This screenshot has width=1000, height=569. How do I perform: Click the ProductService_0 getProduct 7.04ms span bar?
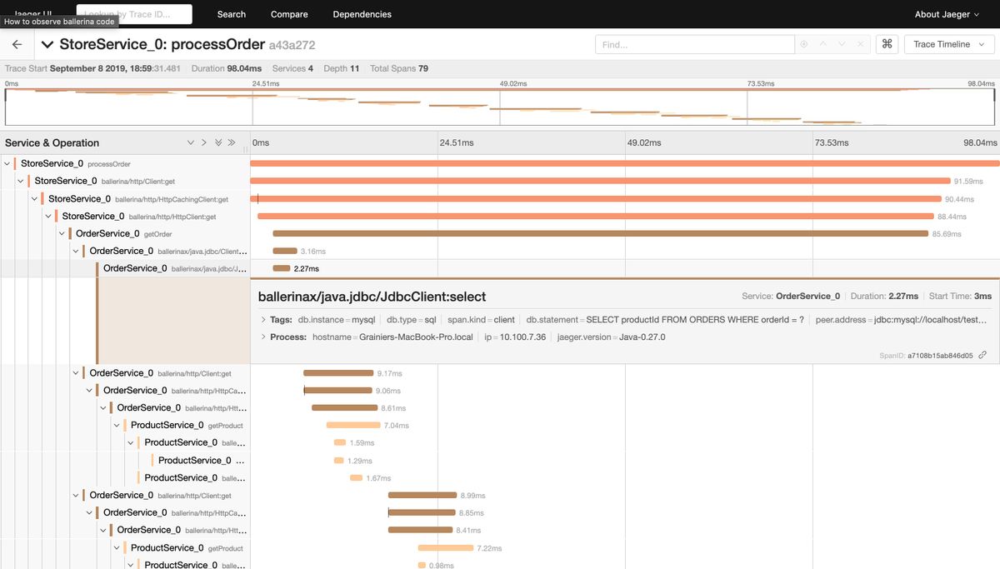coord(352,425)
